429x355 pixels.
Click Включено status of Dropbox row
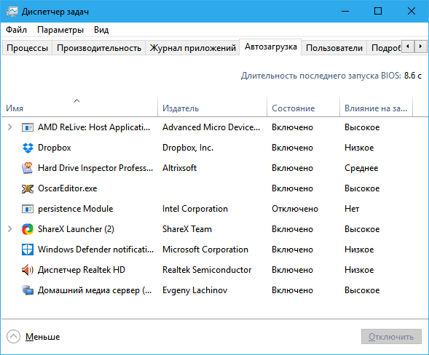point(292,148)
